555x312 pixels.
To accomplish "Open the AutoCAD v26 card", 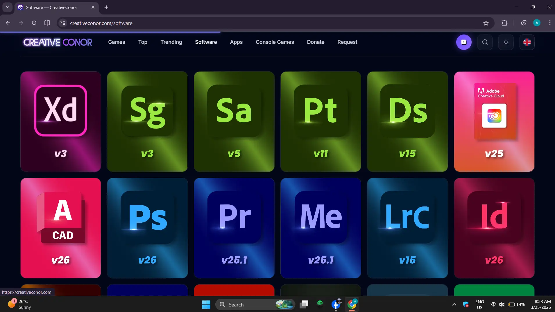I will click(61, 228).
